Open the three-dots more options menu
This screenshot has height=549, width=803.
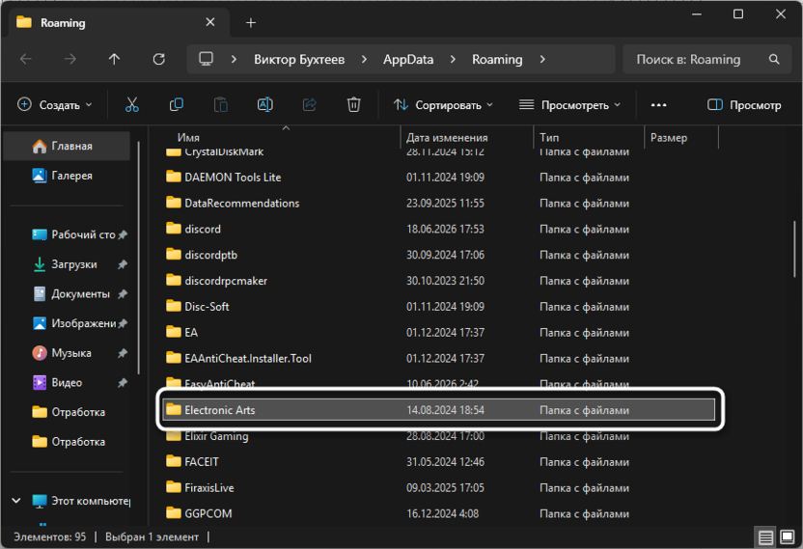[x=658, y=105]
